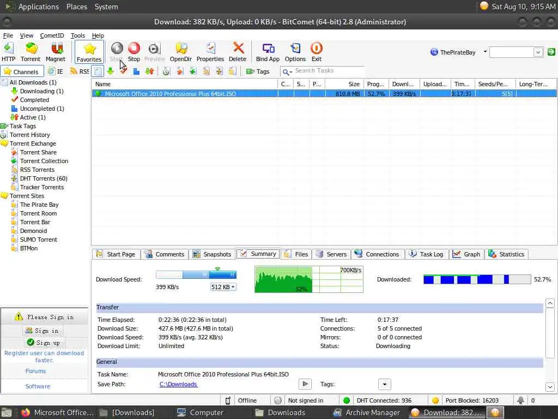Open the View menu
The width and height of the screenshot is (558, 419).
[x=26, y=35]
